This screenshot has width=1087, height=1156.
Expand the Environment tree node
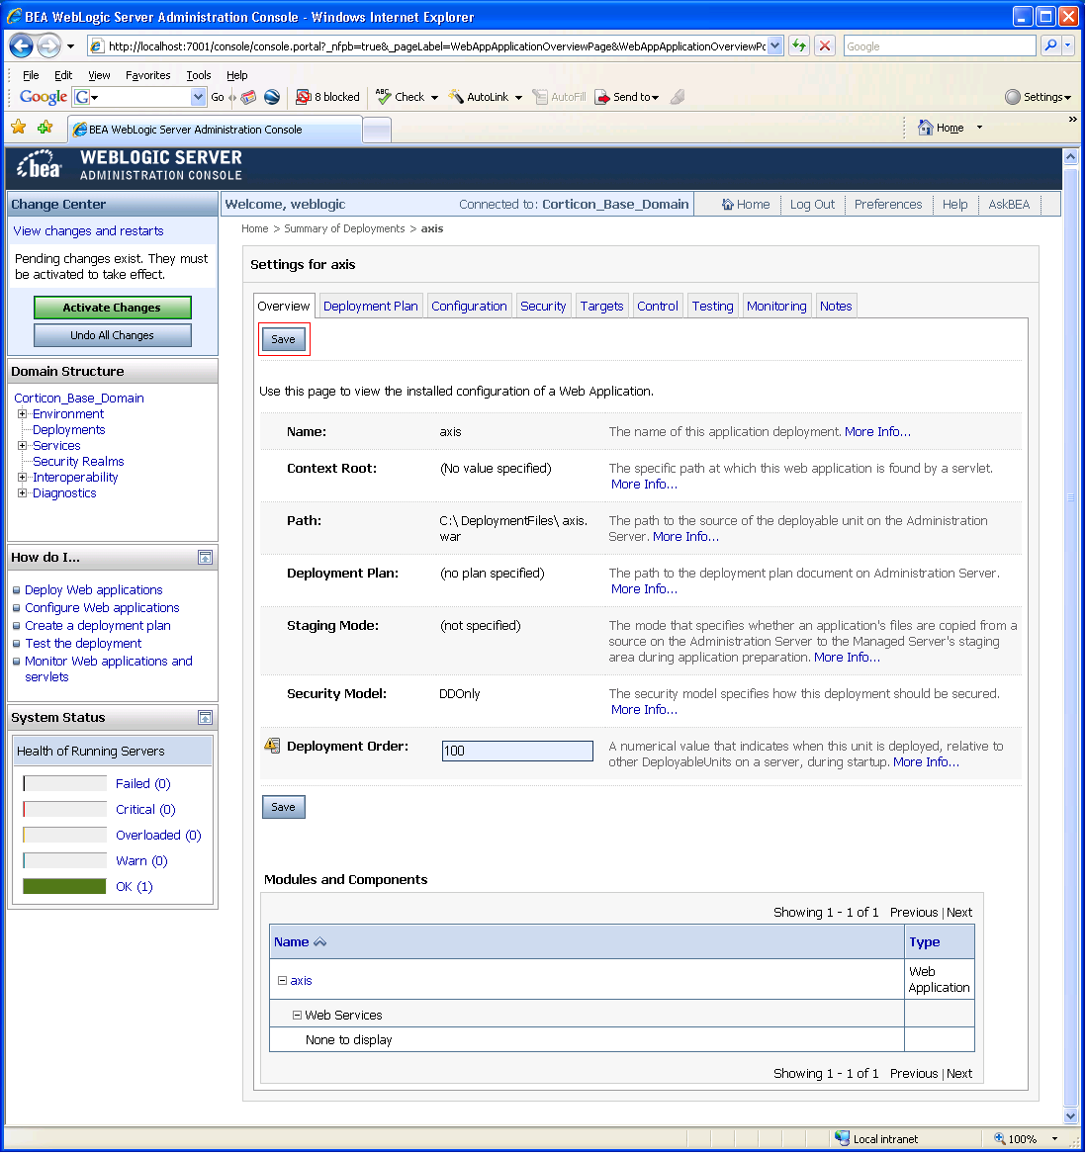tap(22, 414)
